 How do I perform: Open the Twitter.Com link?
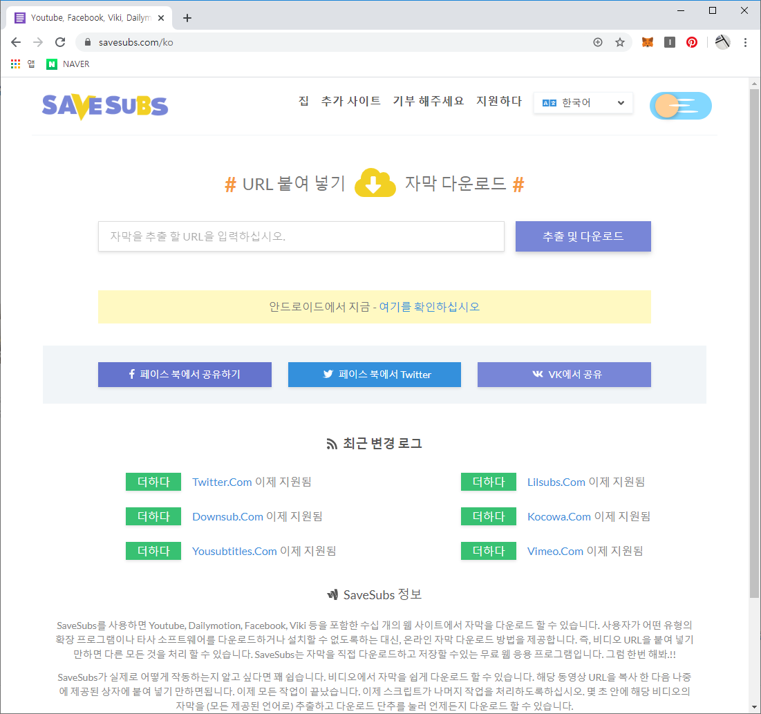click(x=222, y=482)
